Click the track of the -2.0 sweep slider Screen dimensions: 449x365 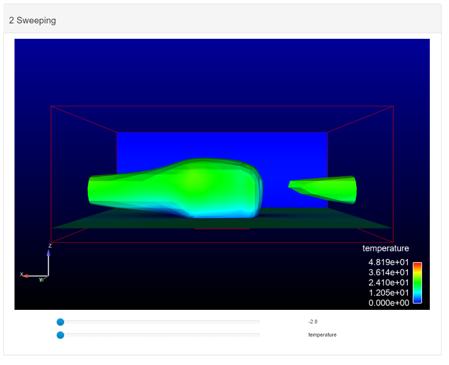point(158,322)
